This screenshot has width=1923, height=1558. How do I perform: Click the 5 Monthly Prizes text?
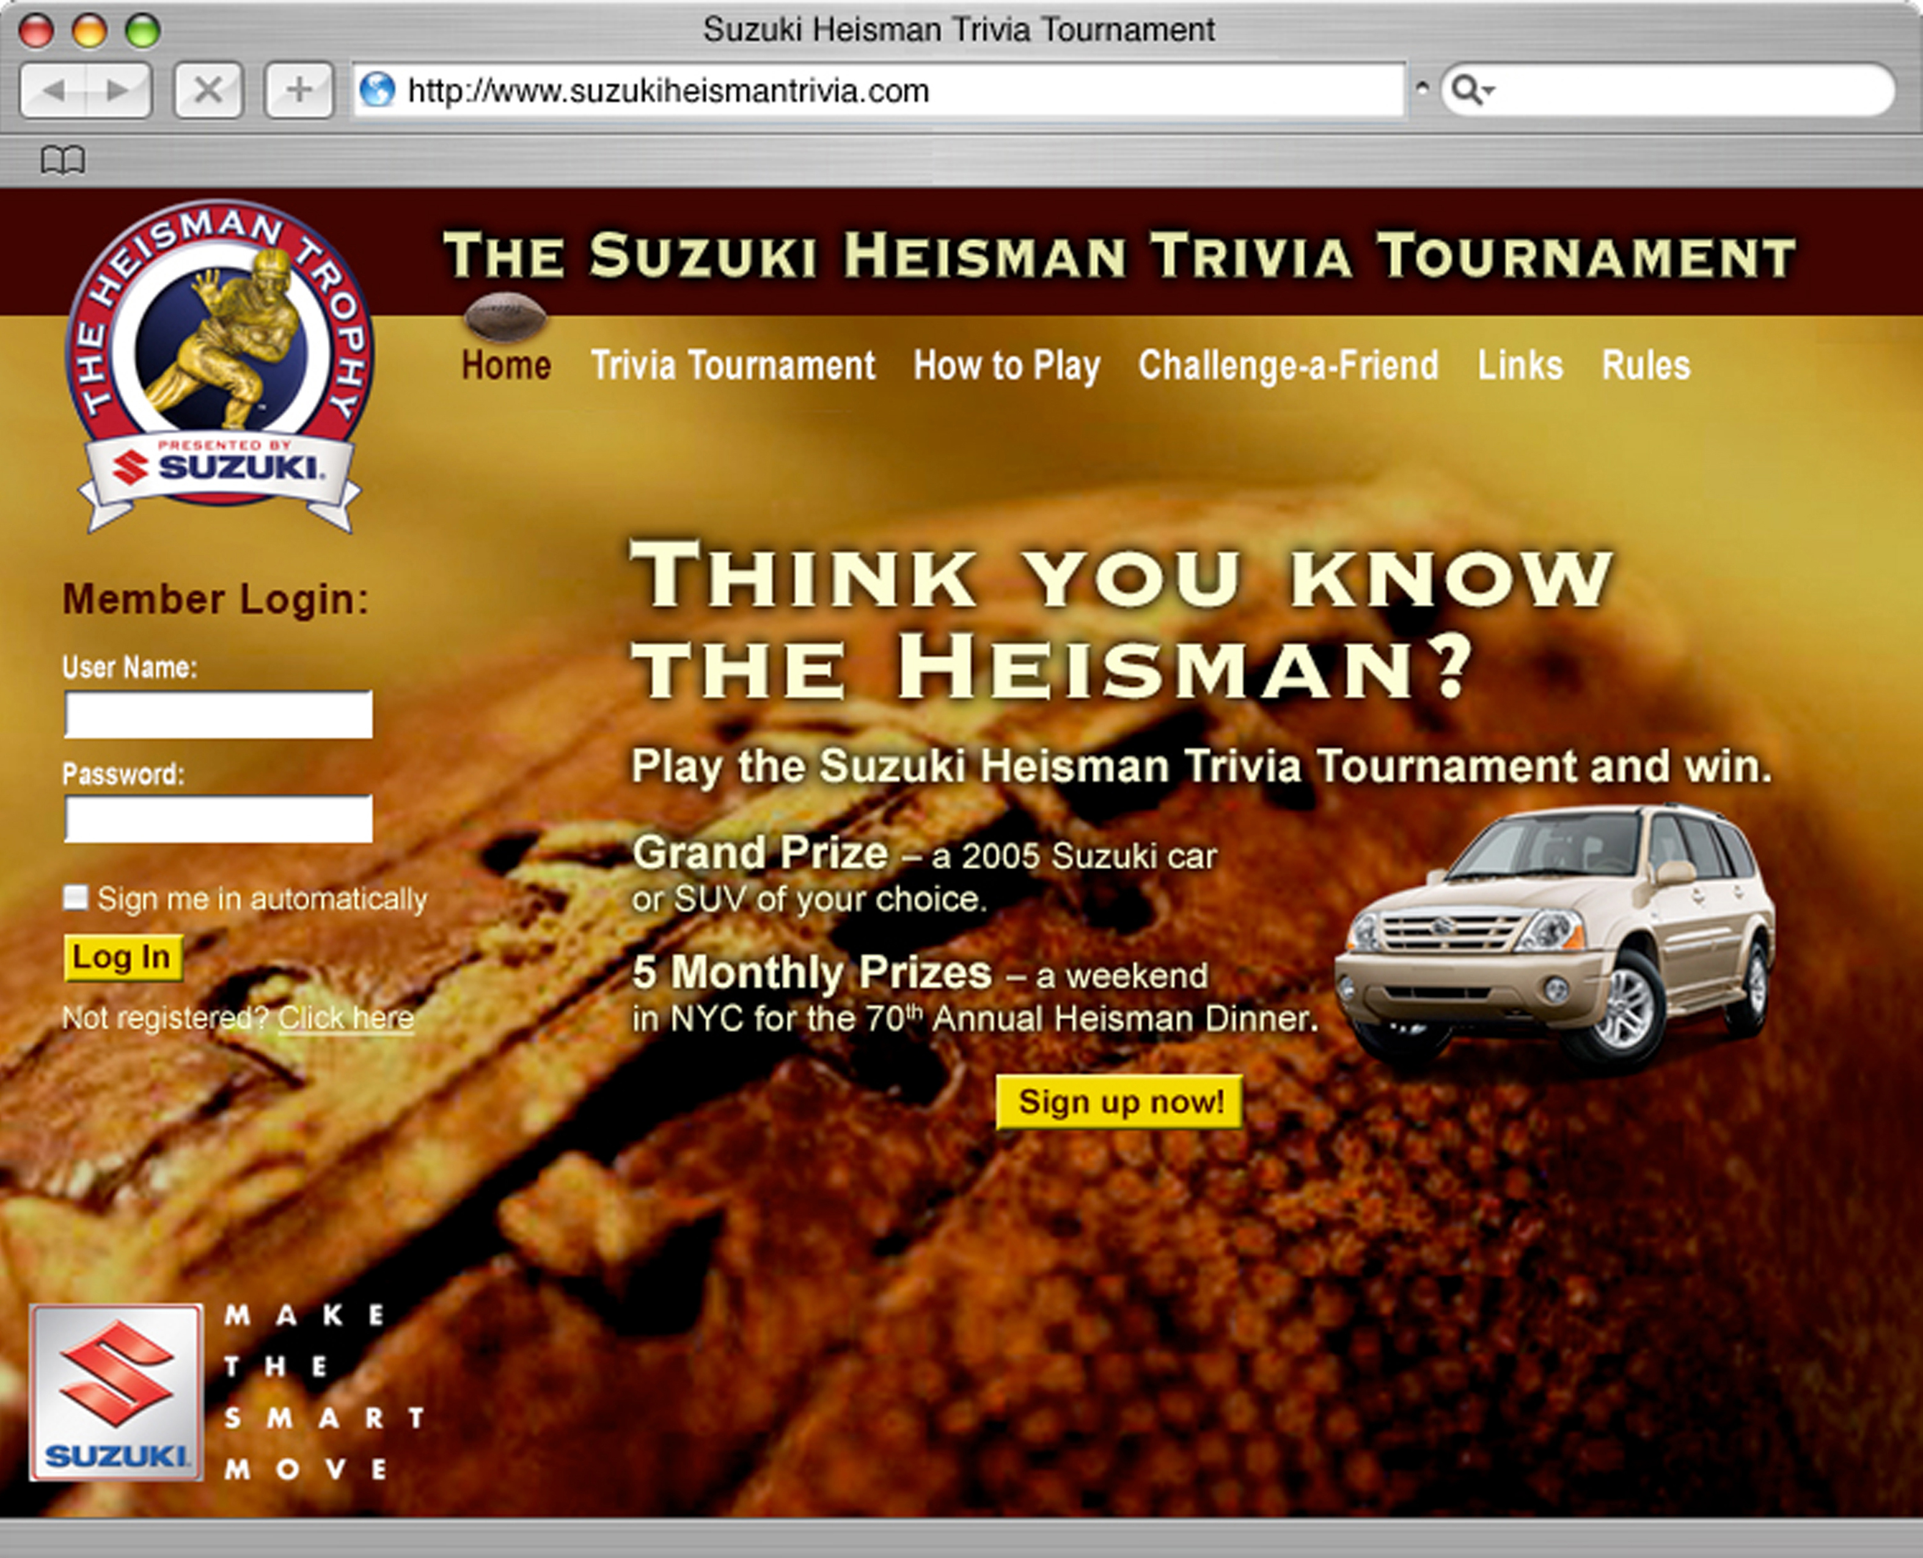click(812, 972)
